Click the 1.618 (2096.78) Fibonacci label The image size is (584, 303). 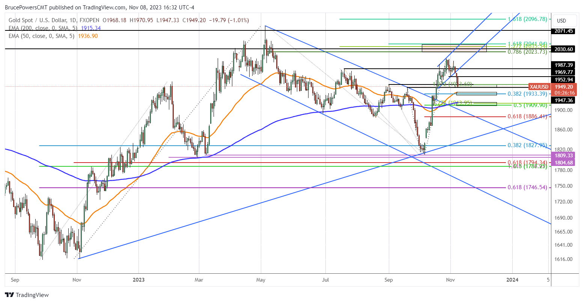point(527,19)
